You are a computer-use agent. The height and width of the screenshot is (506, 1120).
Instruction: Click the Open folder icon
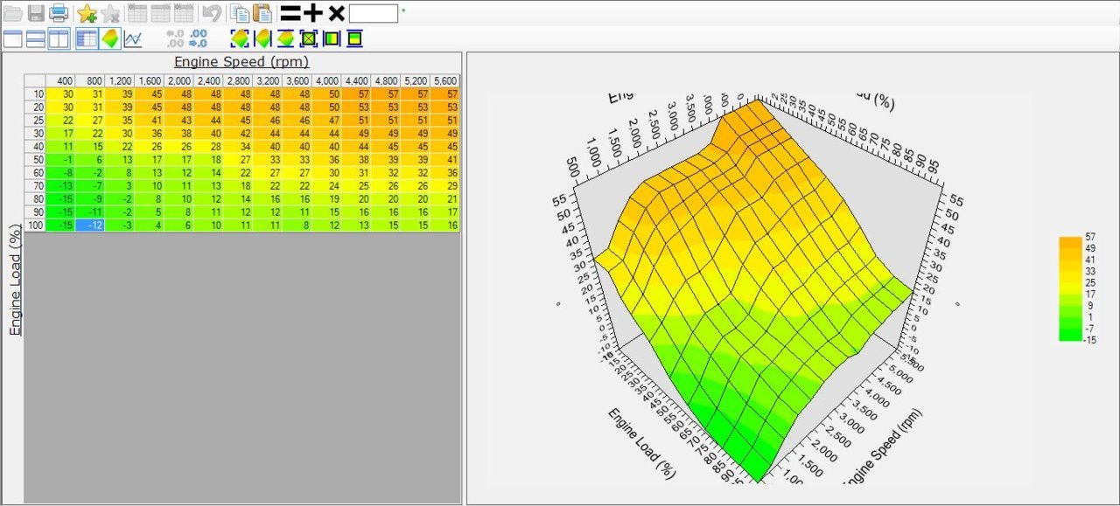(x=12, y=13)
